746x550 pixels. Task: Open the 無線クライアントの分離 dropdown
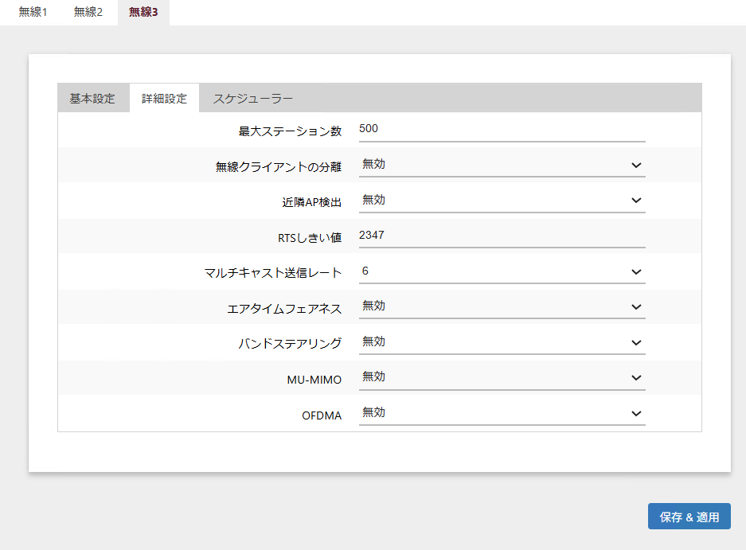[x=502, y=165]
